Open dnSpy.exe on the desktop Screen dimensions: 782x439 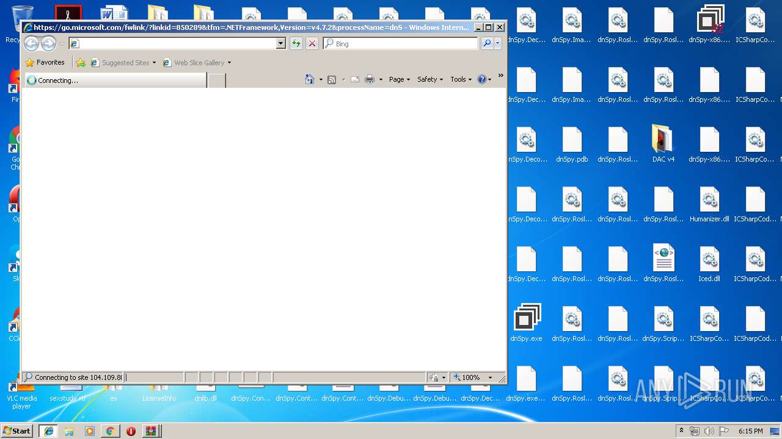pyautogui.click(x=526, y=323)
